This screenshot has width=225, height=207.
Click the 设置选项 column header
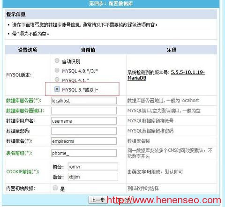pyautogui.click(x=28, y=50)
